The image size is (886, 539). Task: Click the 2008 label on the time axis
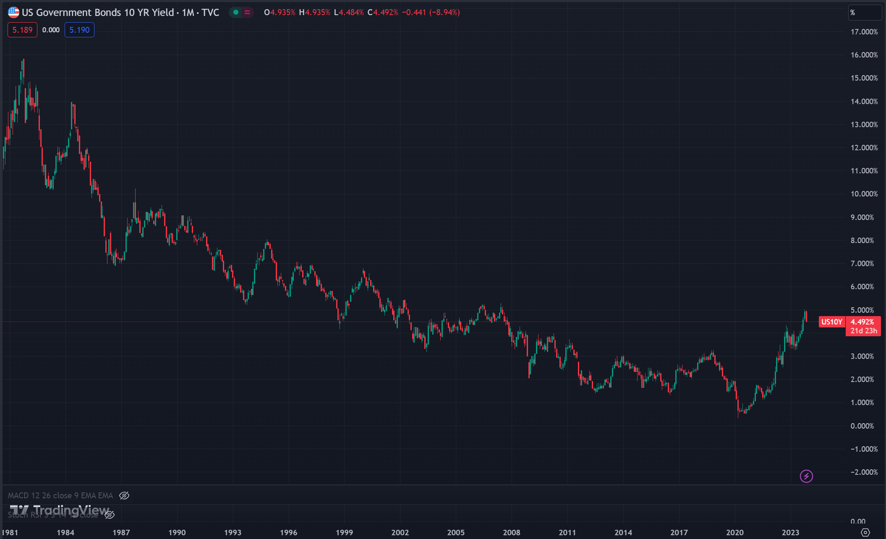(511, 532)
